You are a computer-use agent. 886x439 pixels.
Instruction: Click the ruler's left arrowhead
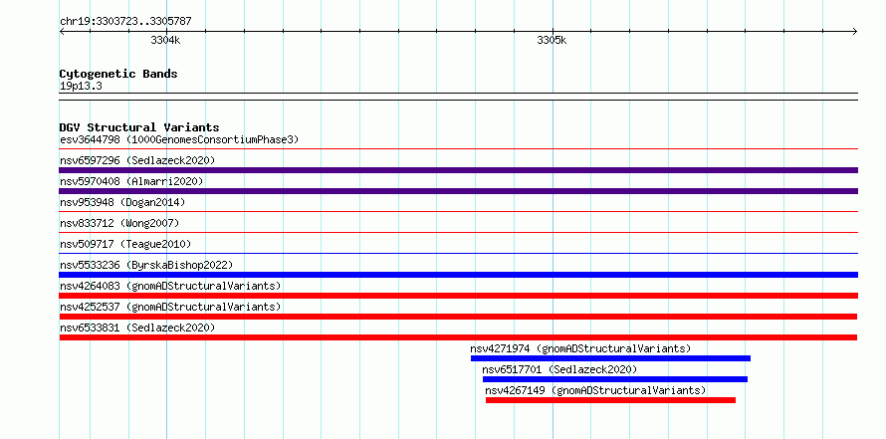[62, 32]
